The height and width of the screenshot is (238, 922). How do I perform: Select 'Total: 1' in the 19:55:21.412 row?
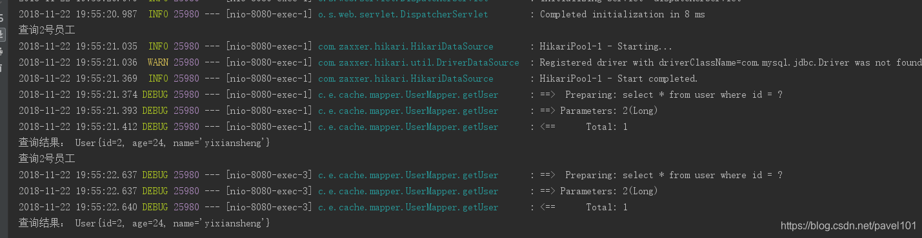point(606,127)
